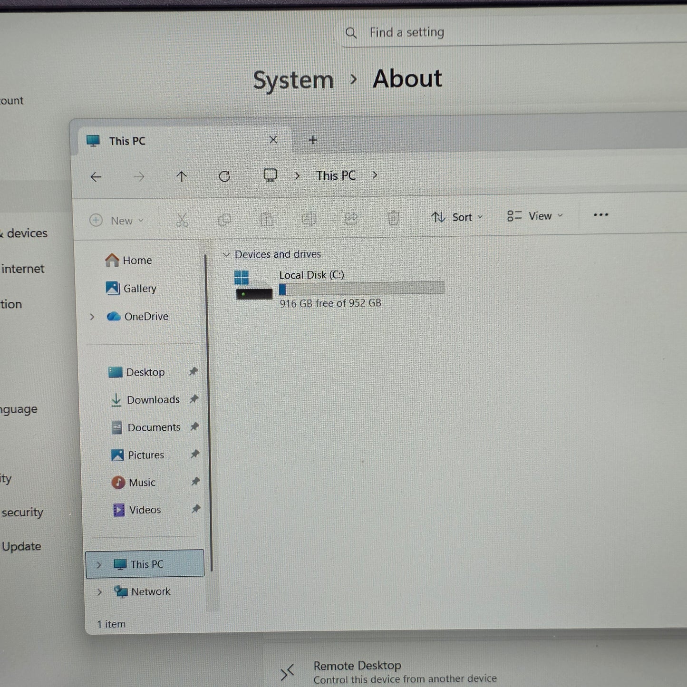The width and height of the screenshot is (687, 687).
Task: Go up one folder level
Action: 181,177
